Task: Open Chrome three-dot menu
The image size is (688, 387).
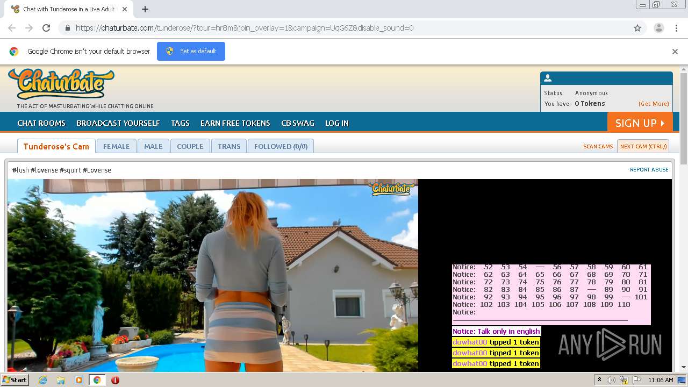Action: 676,28
